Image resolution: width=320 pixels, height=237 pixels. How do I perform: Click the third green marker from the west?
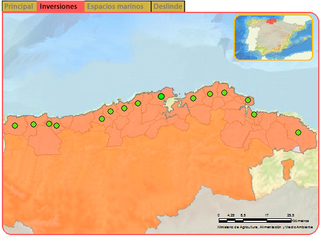coord(49,124)
